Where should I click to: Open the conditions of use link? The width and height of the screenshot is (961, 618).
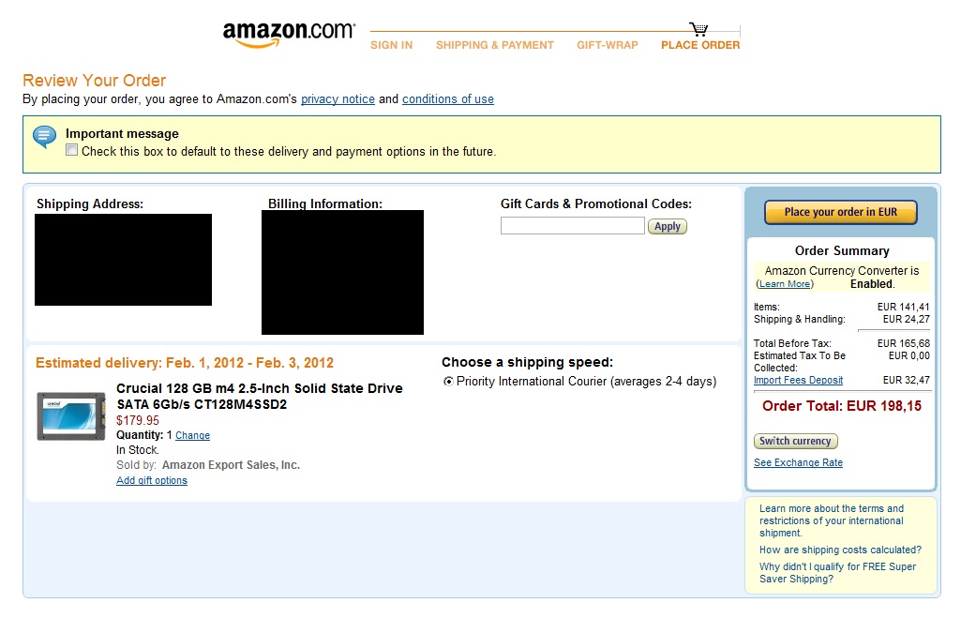coord(447,99)
